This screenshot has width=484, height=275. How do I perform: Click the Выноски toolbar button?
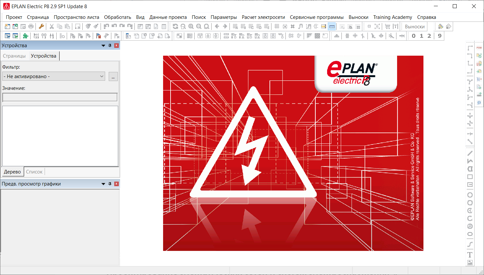[415, 27]
